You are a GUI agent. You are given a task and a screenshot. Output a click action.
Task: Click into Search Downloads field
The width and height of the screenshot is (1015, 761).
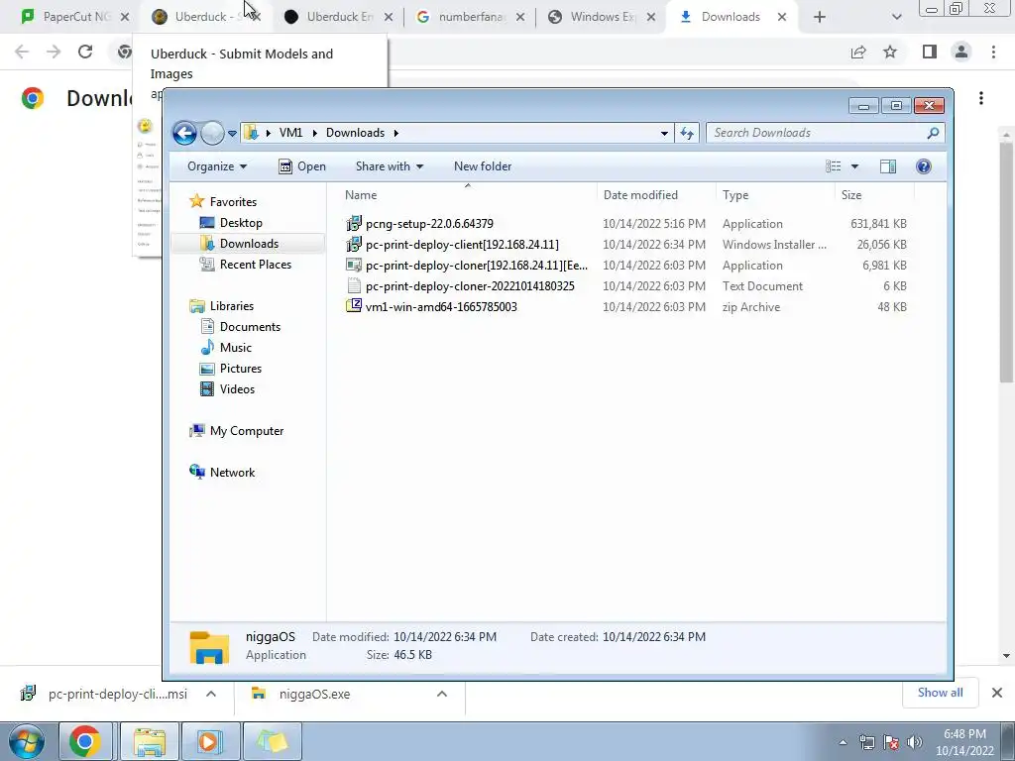pos(817,133)
